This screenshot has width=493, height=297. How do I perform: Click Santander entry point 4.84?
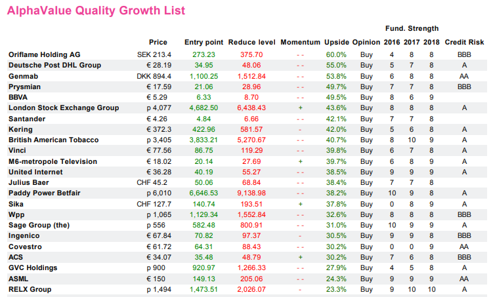(x=204, y=119)
